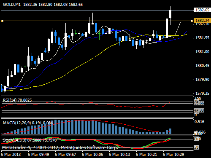Grab the right handle of orange horizontal line
This screenshot has width=211, height=158.
(x=192, y=21)
